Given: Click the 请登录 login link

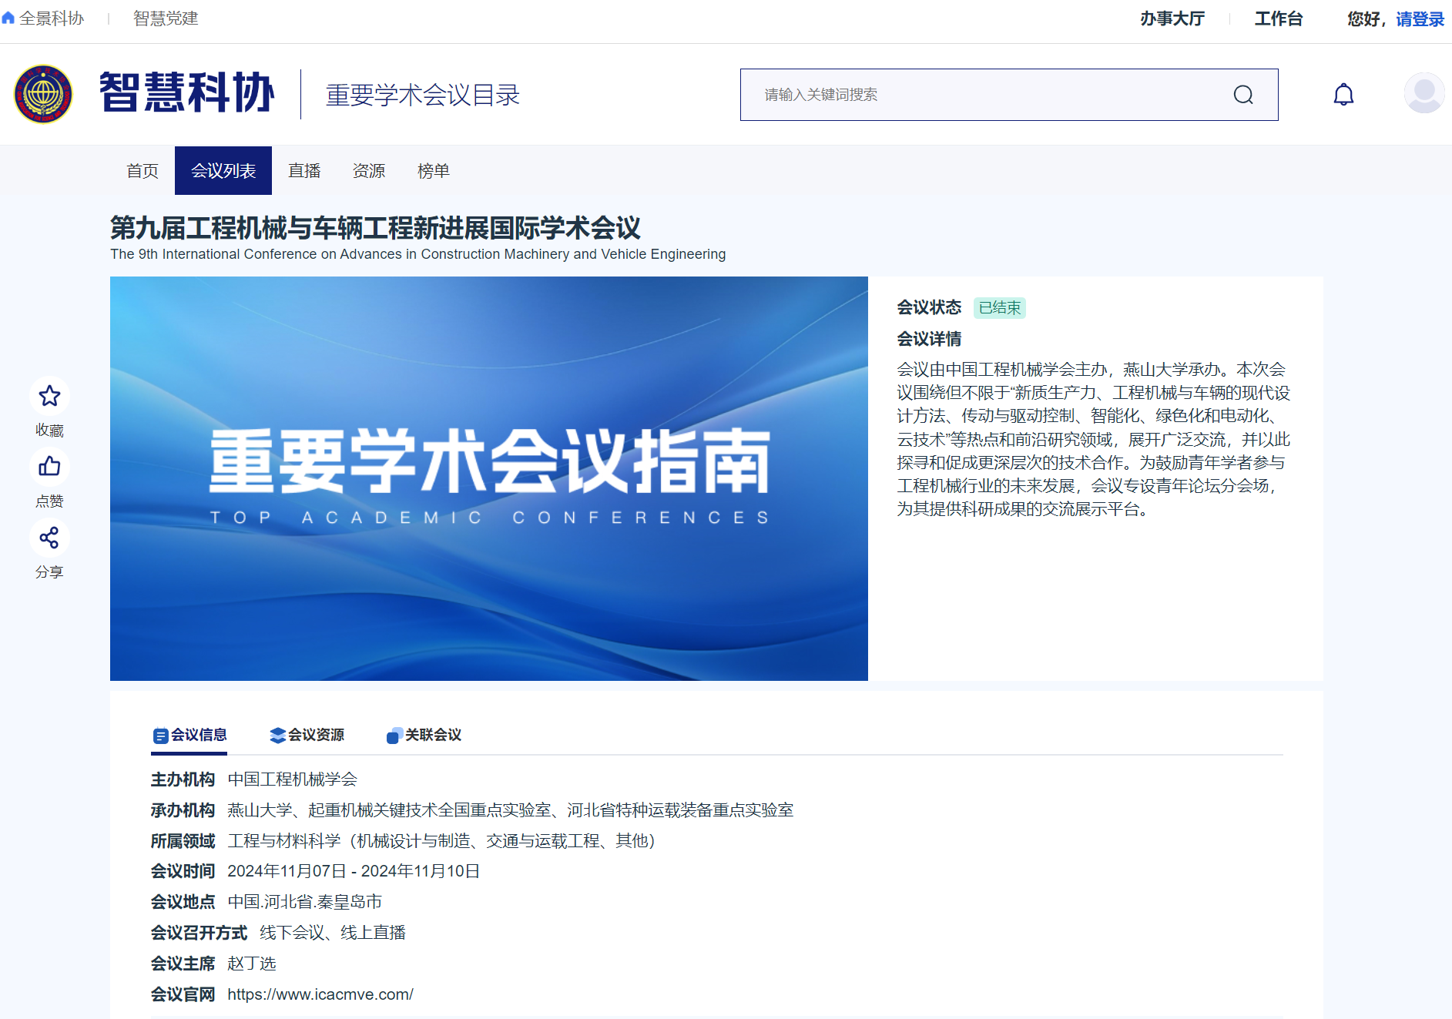Looking at the screenshot, I should coord(1420,18).
